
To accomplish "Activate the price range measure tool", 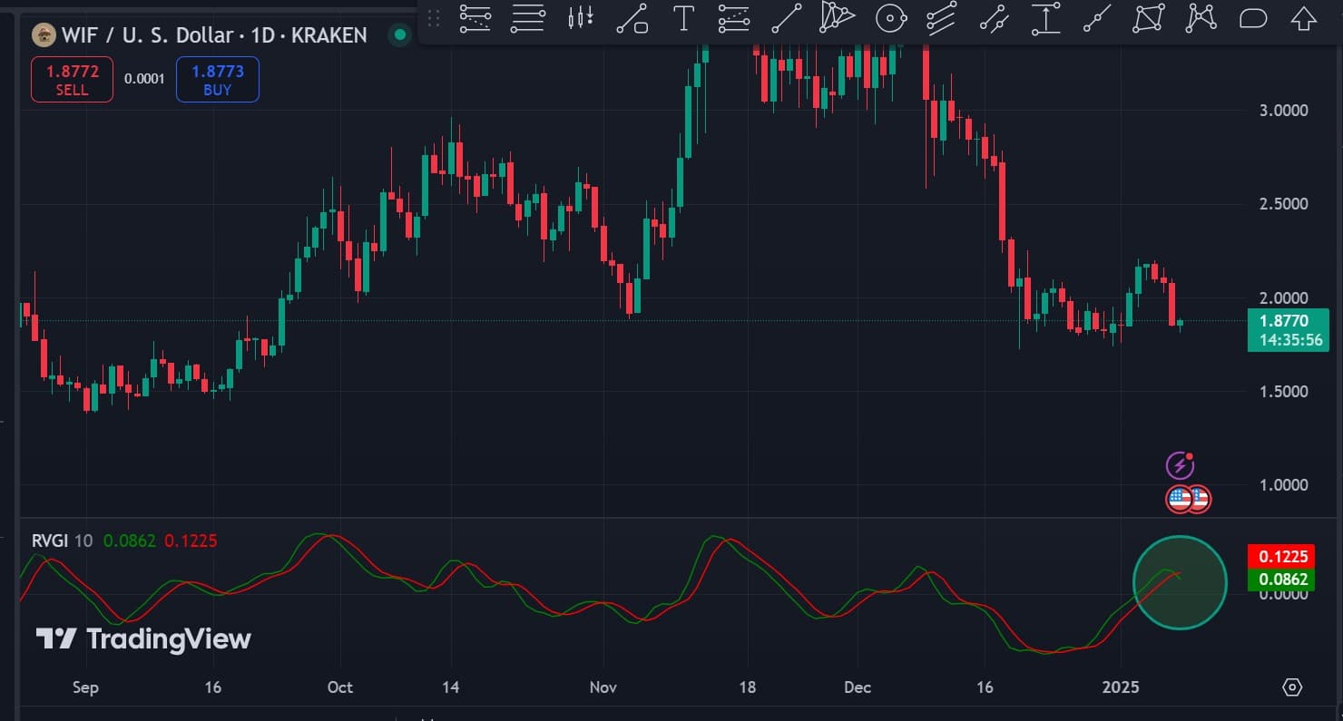I will (x=1045, y=18).
